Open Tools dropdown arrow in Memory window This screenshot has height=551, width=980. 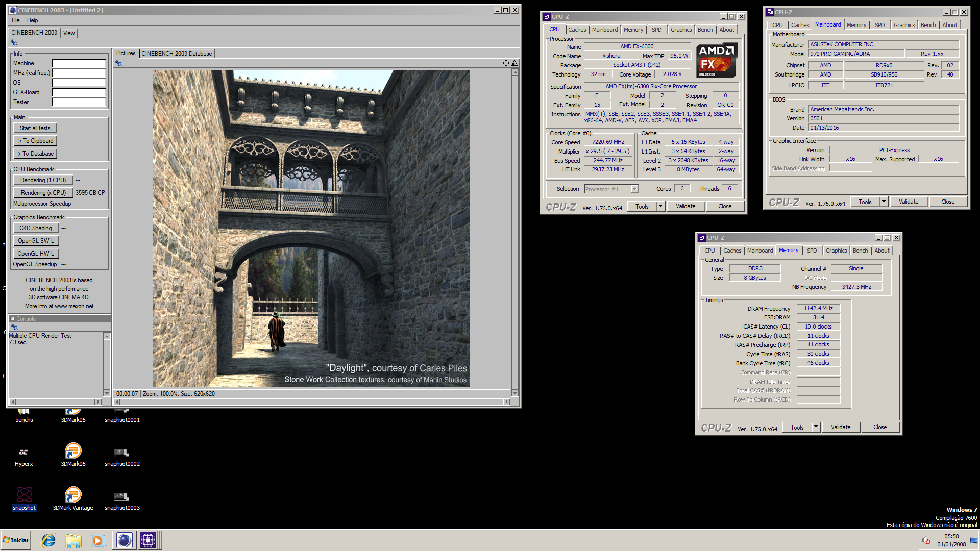tap(816, 427)
